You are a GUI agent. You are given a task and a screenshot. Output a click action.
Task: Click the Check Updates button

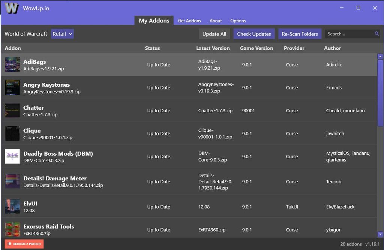[254, 34]
